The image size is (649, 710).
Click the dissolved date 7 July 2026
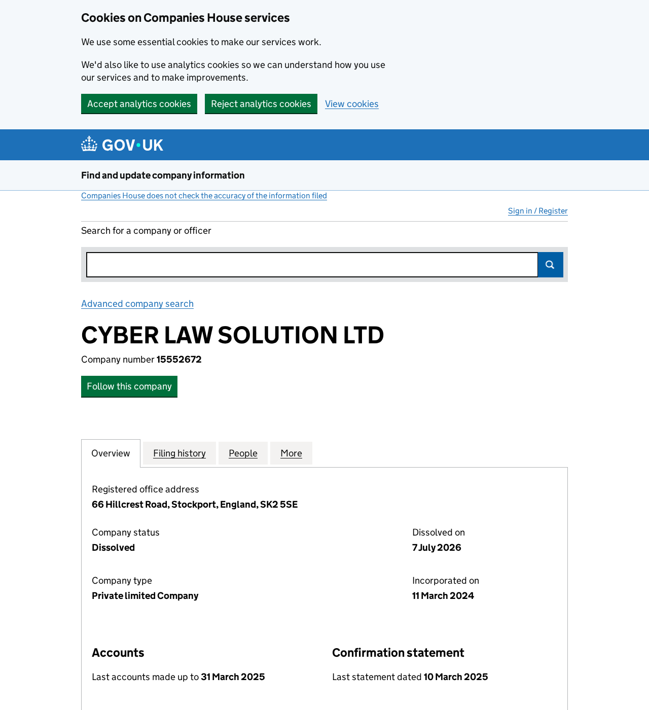[437, 548]
